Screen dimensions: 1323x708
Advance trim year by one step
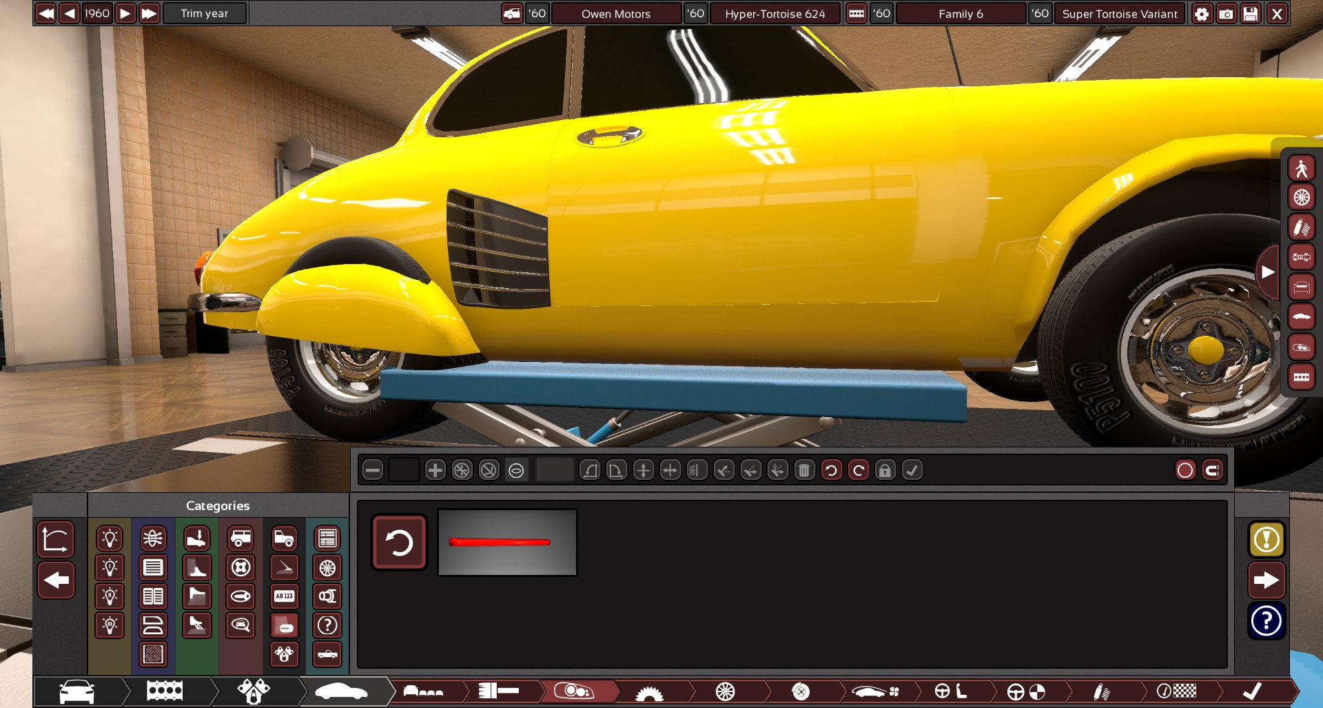point(125,14)
